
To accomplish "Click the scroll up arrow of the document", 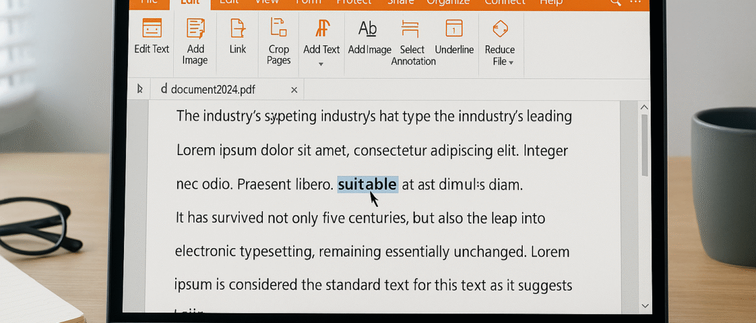I will click(x=645, y=107).
